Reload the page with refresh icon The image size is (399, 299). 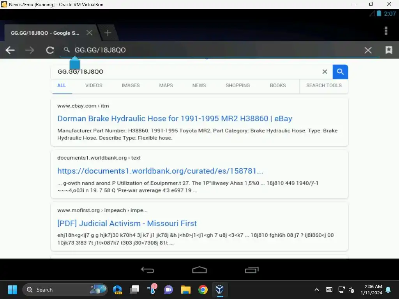pos(50,50)
